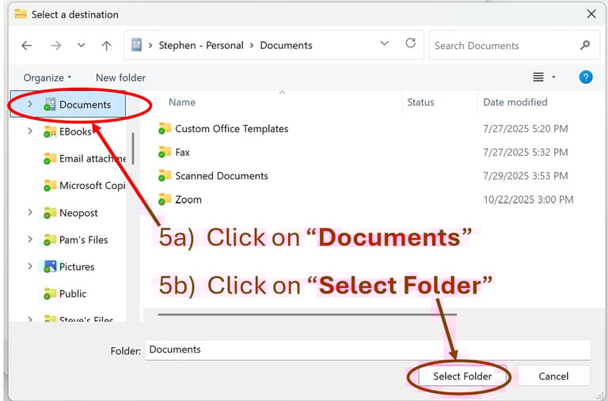Open the address bar history dropdown
This screenshot has height=401, width=608.
384,43
